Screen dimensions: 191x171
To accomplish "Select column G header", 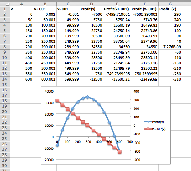I will point(170,4).
